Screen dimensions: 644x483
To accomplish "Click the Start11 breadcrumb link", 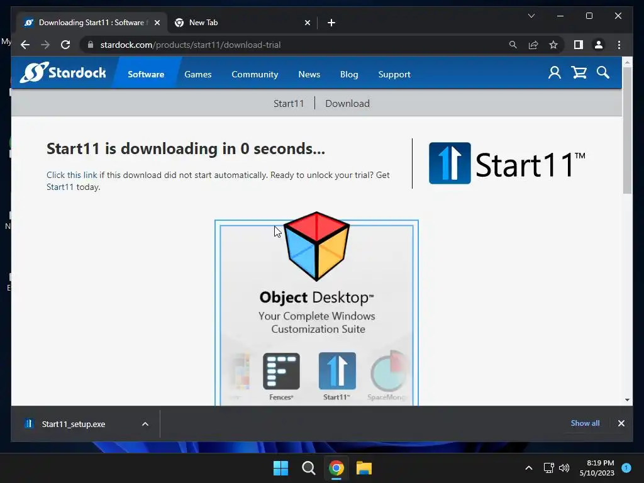I will [289, 104].
